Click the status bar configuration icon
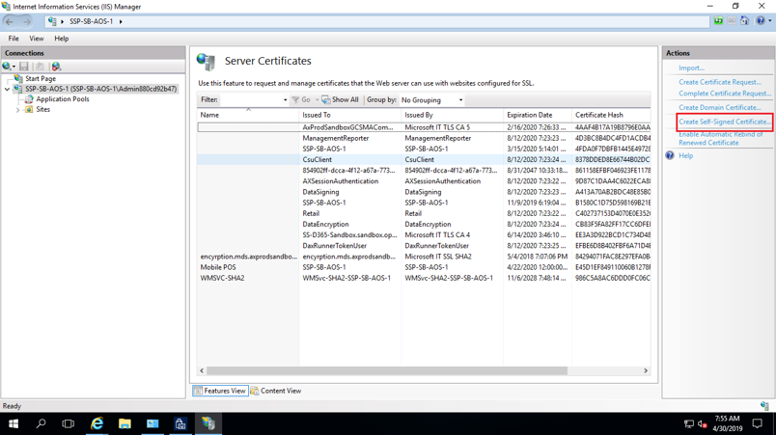 [764, 406]
